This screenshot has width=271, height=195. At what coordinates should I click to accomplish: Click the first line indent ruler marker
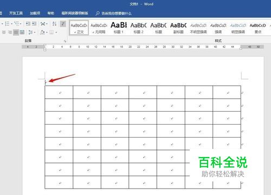45,45
